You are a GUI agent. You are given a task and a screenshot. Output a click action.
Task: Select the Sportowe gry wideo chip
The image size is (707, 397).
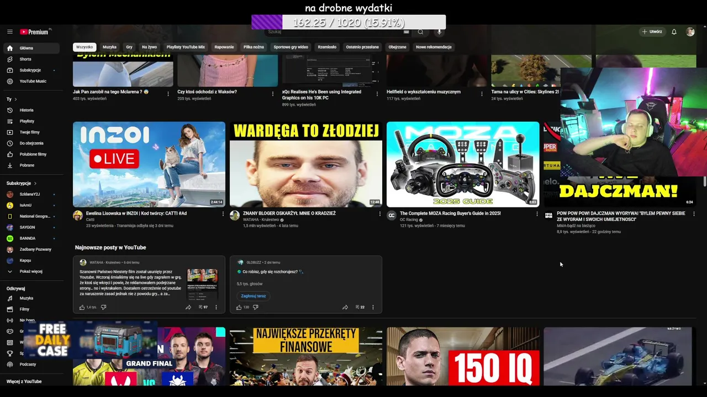[291, 47]
